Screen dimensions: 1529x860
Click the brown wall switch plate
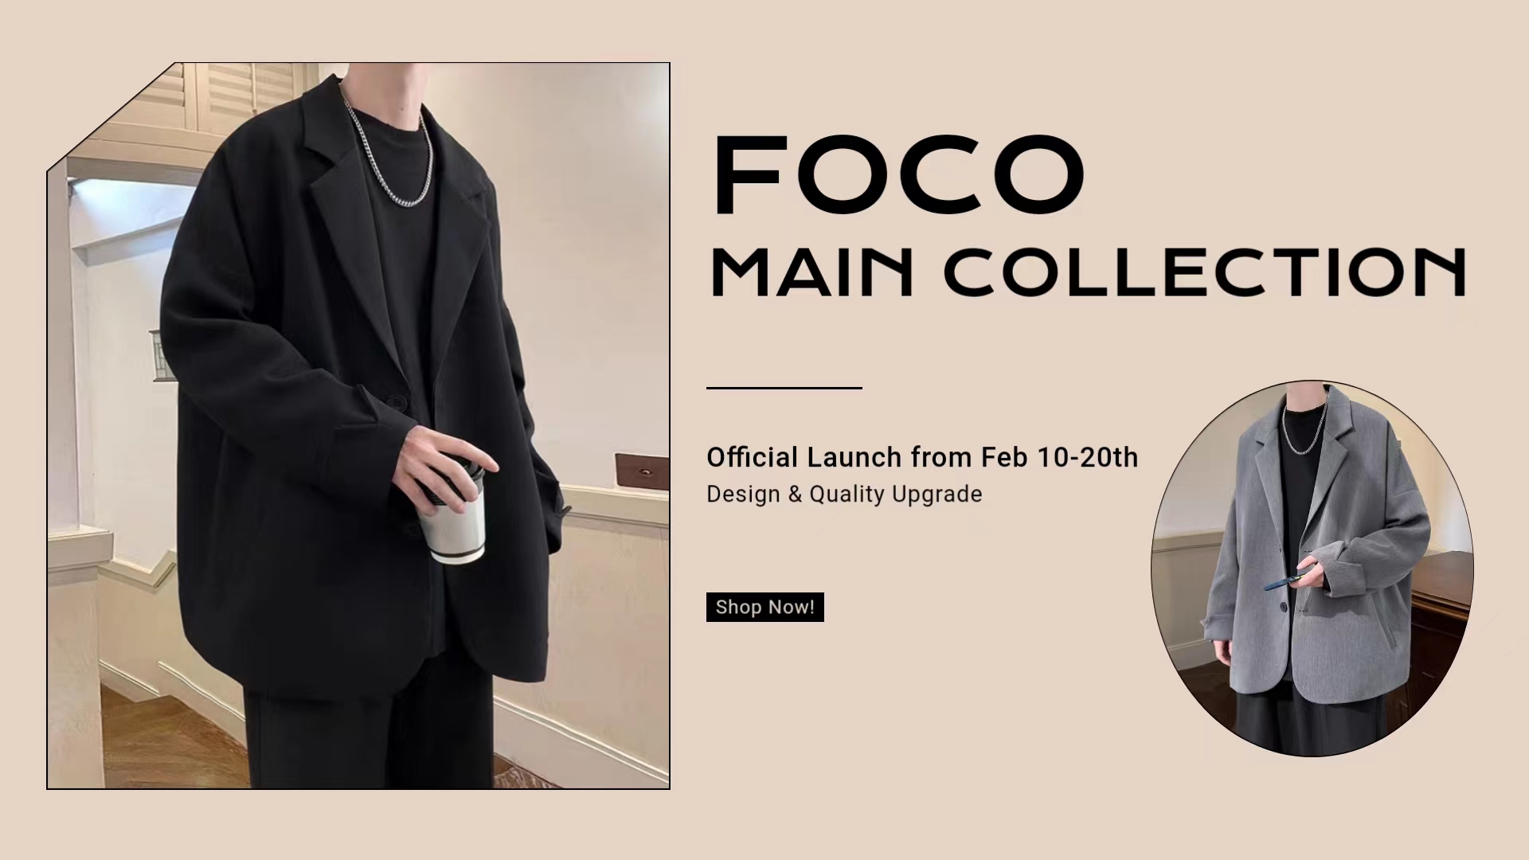[x=641, y=469]
